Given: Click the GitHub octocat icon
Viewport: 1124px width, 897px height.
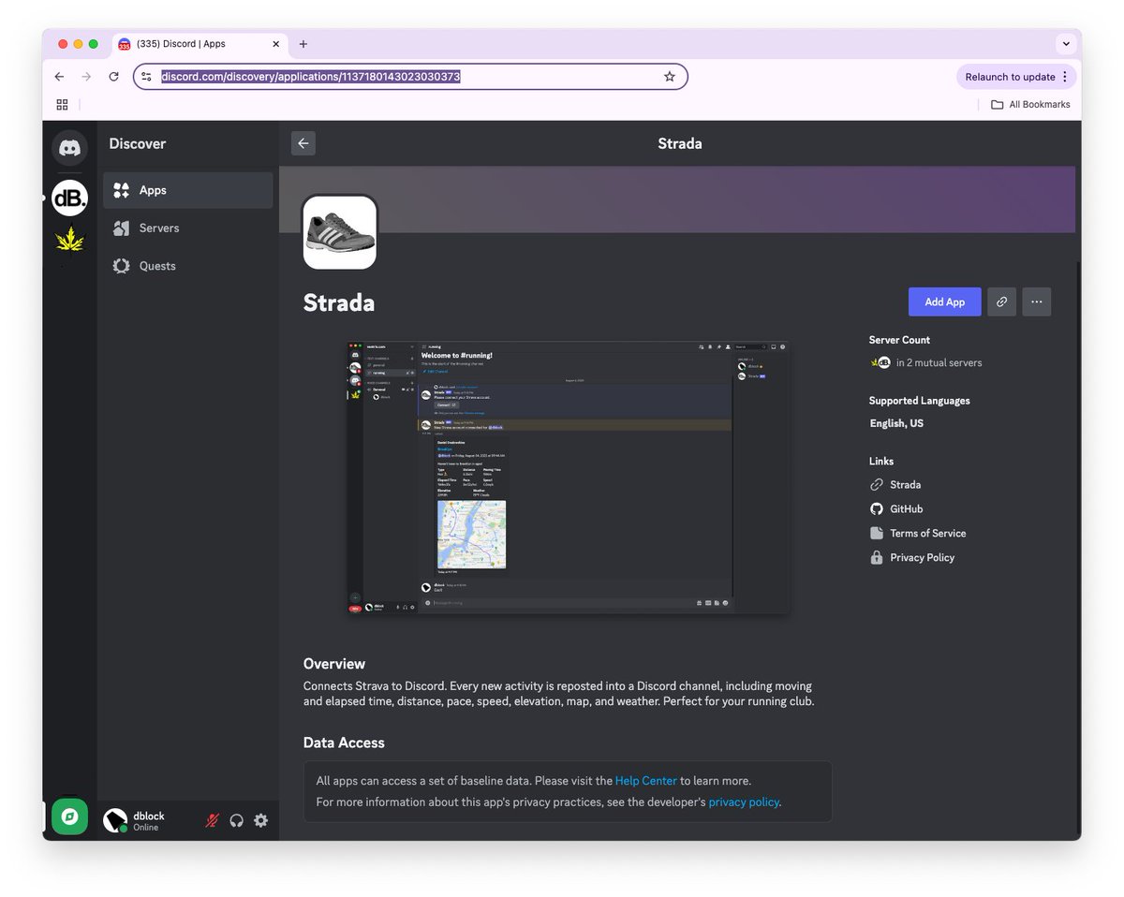Looking at the screenshot, I should pyautogui.click(x=877, y=509).
